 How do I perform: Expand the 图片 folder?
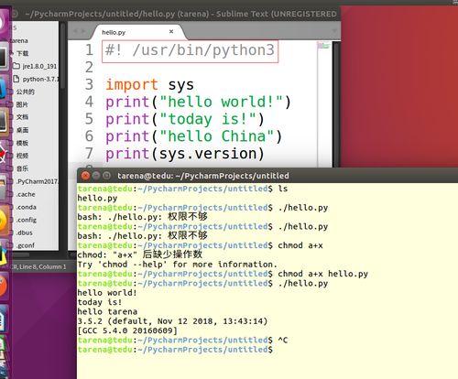(22, 104)
